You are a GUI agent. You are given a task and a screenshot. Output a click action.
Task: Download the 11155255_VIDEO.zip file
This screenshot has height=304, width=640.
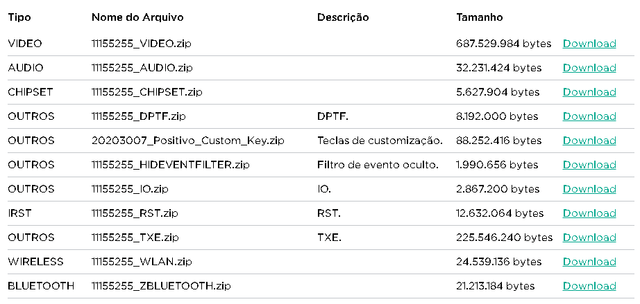[589, 44]
